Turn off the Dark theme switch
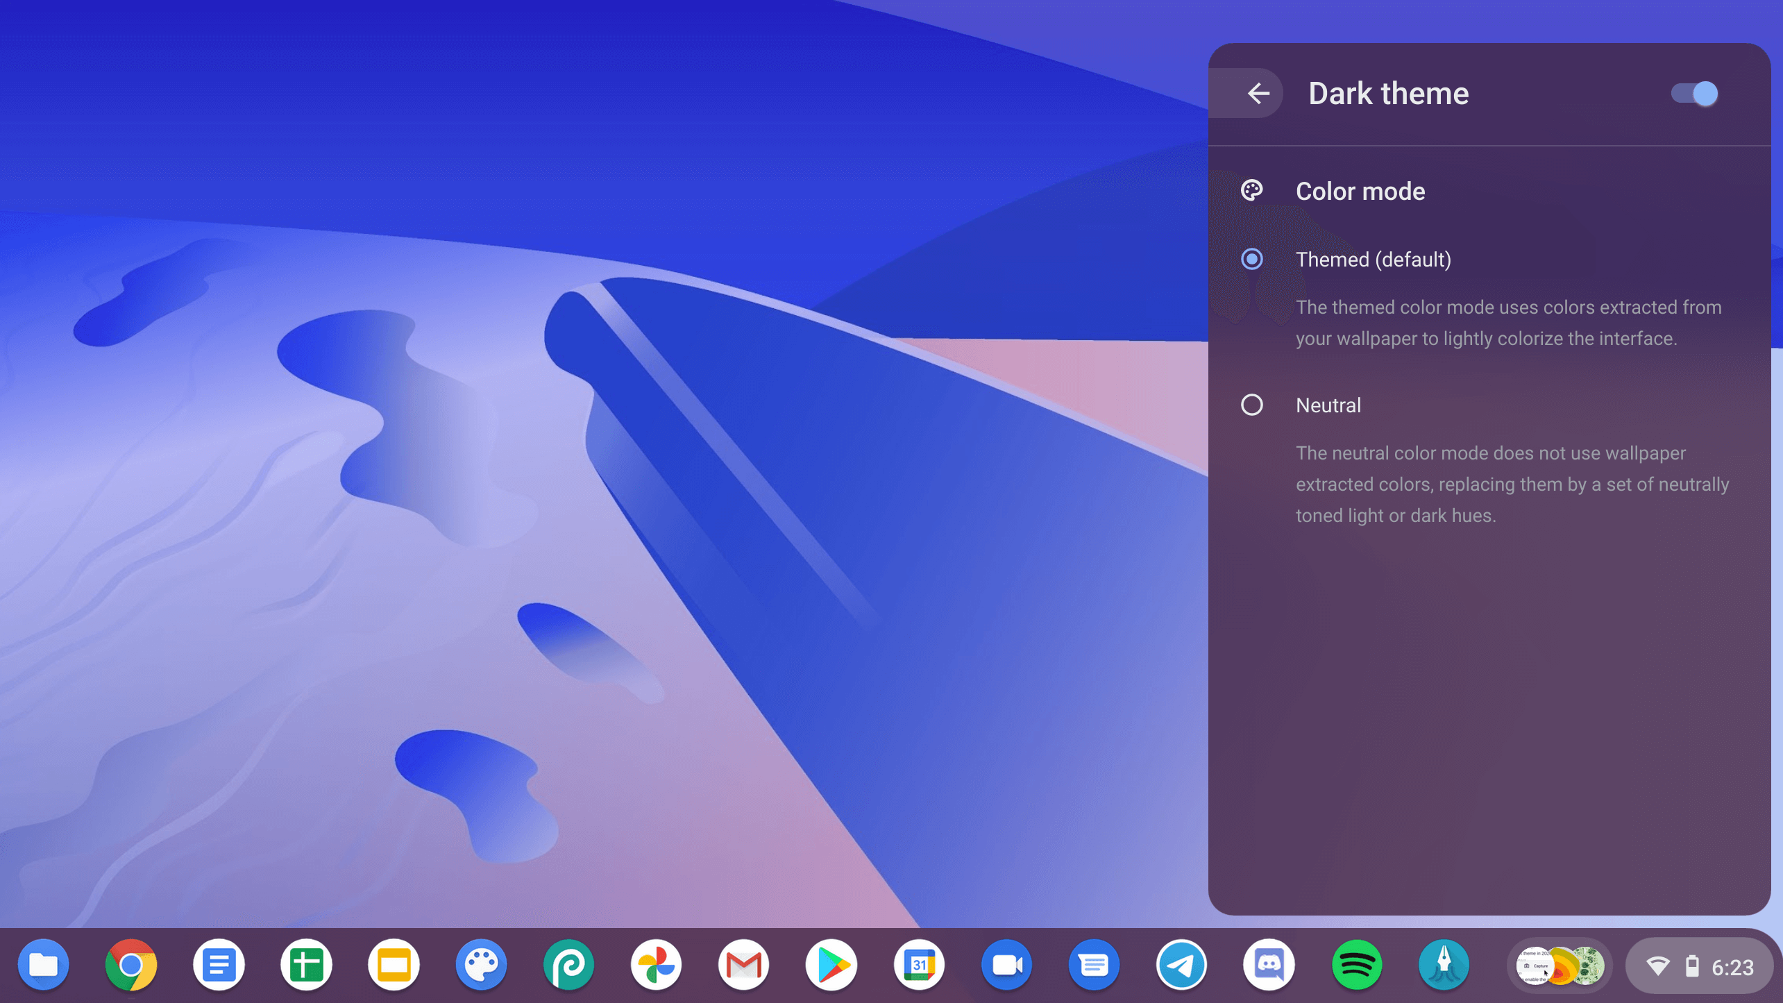 point(1694,94)
